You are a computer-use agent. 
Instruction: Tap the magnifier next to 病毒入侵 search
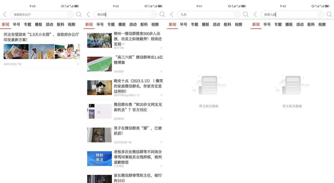tap(329, 14)
